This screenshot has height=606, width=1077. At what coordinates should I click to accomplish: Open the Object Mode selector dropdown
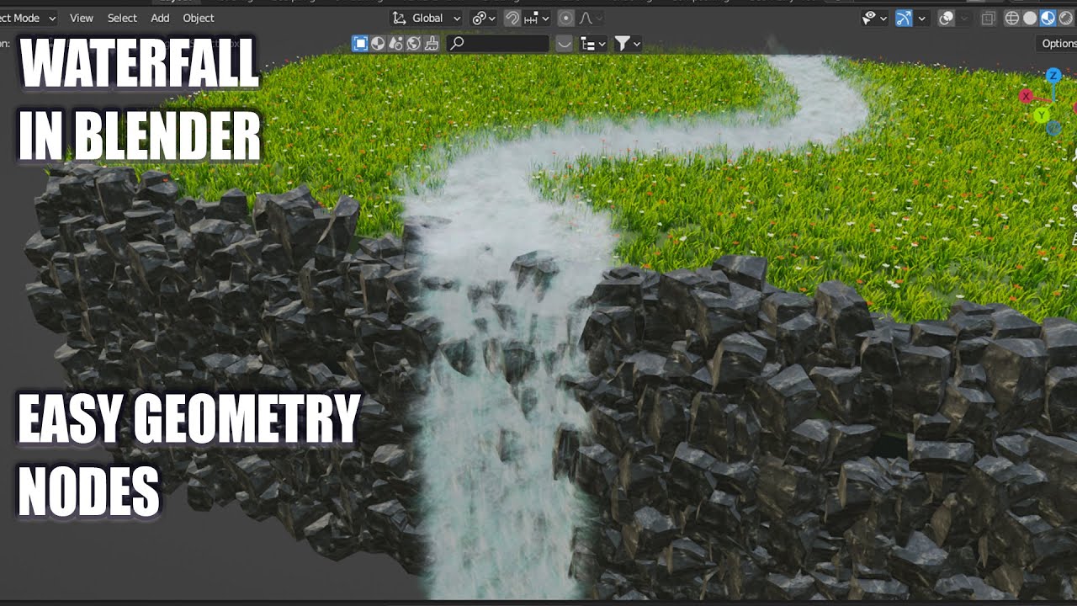pos(29,18)
